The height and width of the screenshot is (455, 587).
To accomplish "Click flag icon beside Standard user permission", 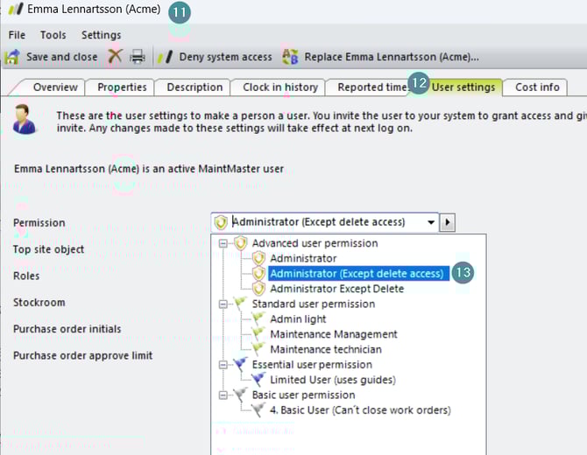I will click(x=240, y=304).
